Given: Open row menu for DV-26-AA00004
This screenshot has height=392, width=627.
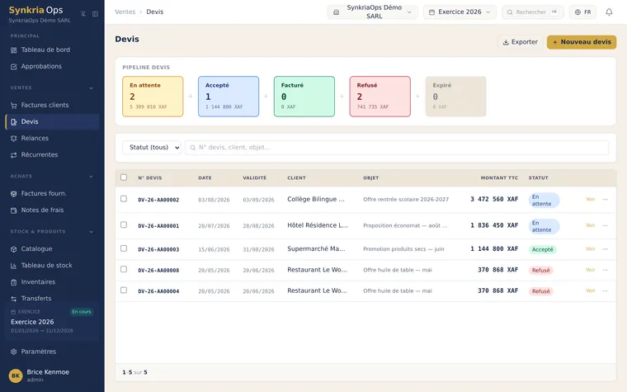Looking at the screenshot, I should point(605,290).
